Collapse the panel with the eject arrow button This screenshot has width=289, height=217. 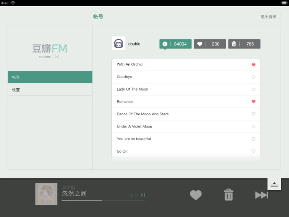coord(274,184)
